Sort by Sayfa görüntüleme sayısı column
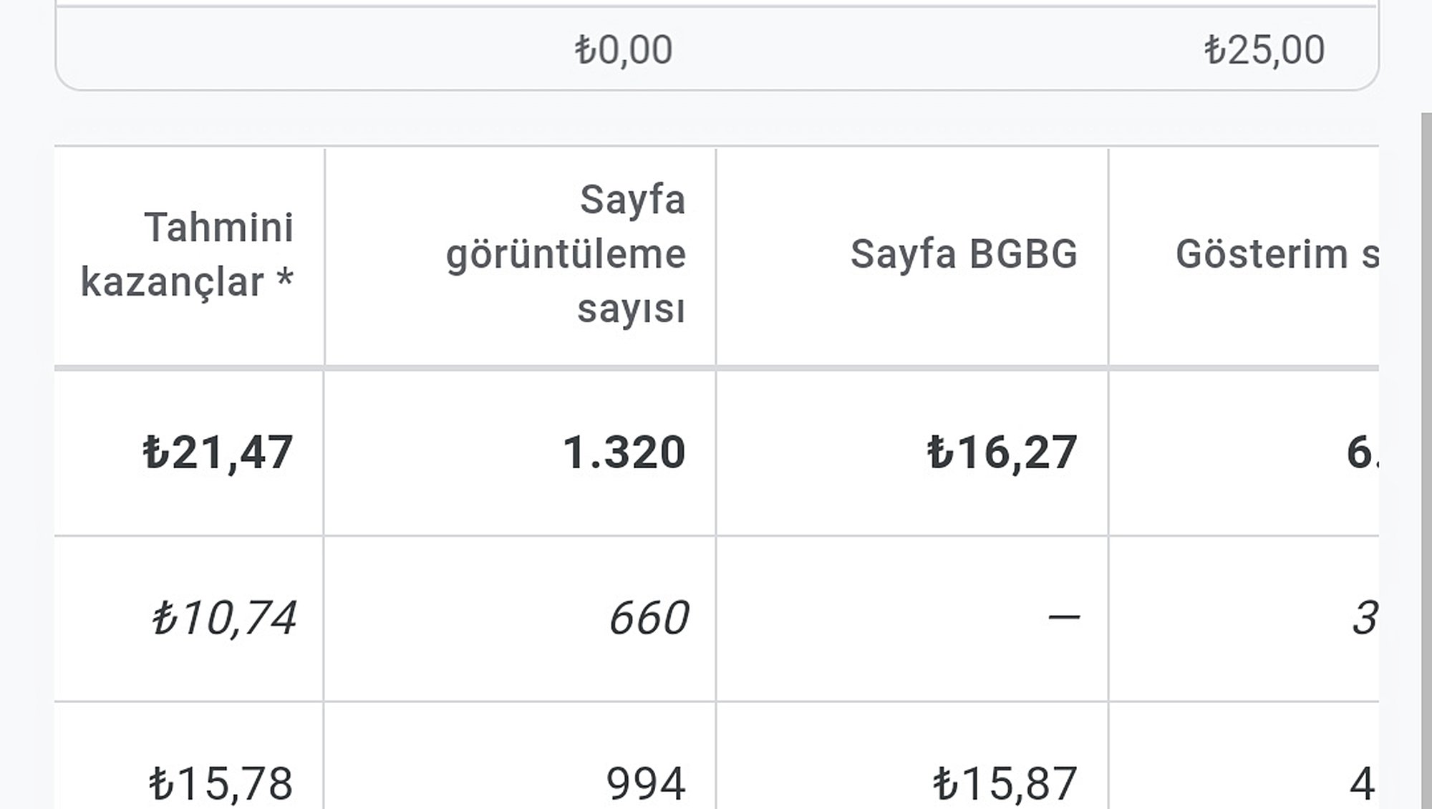The height and width of the screenshot is (809, 1432). [x=566, y=255]
